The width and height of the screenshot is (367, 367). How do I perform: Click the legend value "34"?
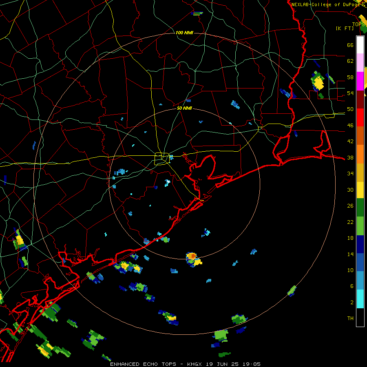click(x=350, y=174)
